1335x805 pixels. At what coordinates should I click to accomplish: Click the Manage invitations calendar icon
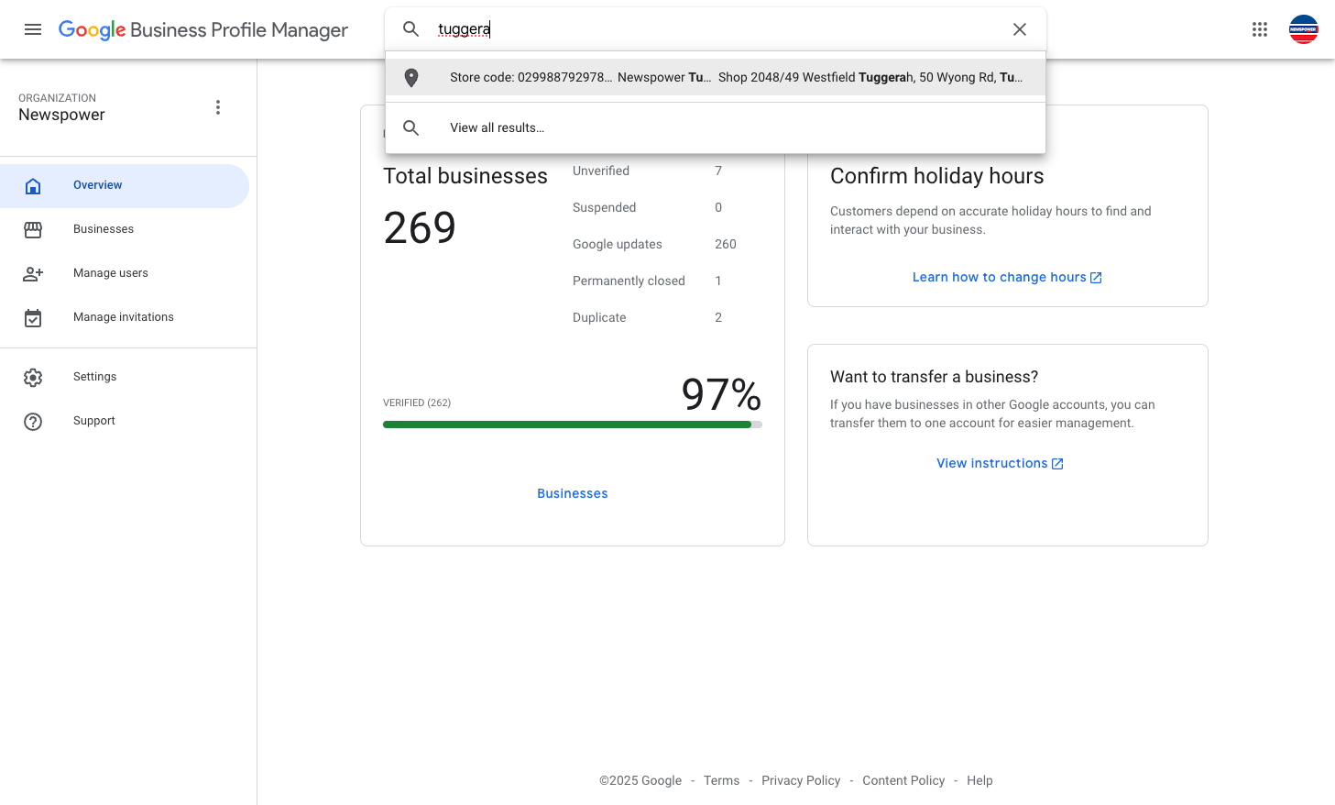[x=33, y=318]
